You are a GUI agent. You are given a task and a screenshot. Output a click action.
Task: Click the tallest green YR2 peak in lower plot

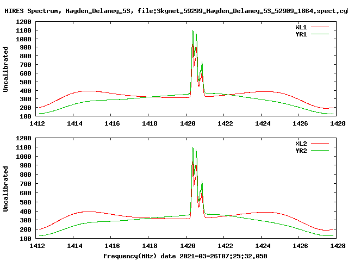point(192,147)
